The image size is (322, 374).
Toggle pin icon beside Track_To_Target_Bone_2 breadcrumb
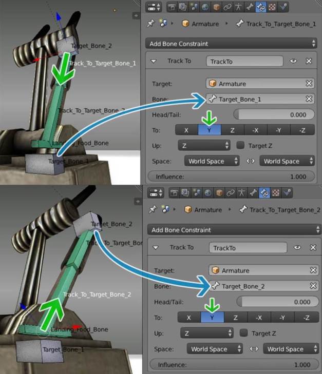tap(153, 209)
